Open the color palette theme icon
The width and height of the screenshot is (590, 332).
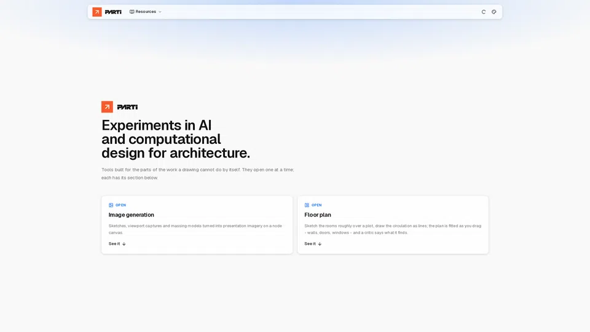[494, 12]
